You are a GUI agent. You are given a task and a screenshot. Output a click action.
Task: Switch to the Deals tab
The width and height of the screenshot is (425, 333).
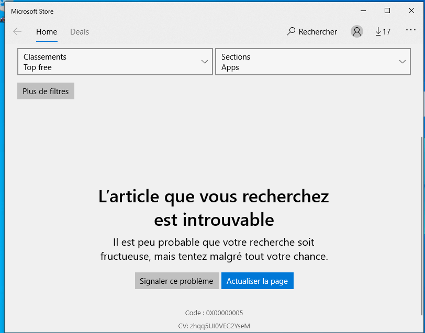coord(80,32)
